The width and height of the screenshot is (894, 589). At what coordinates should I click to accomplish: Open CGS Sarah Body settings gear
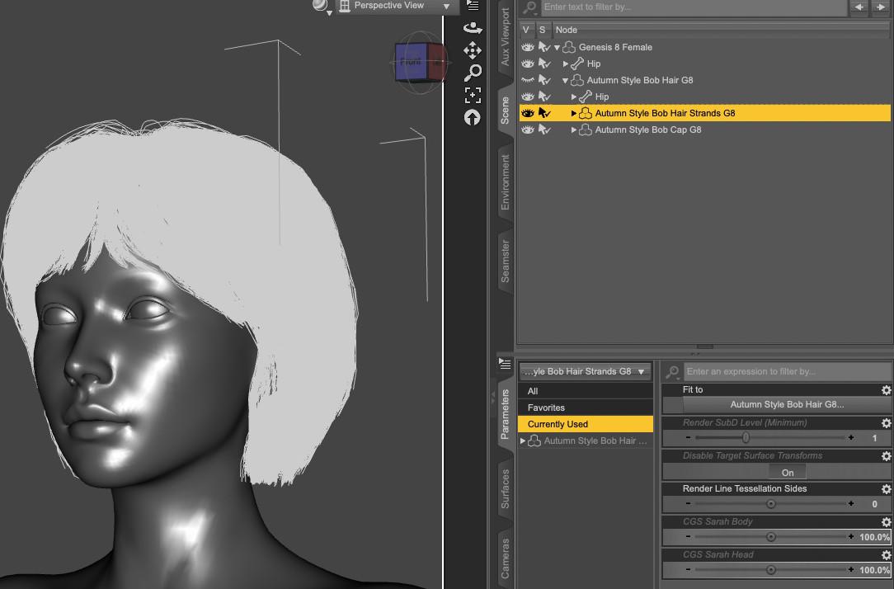pyautogui.click(x=886, y=522)
